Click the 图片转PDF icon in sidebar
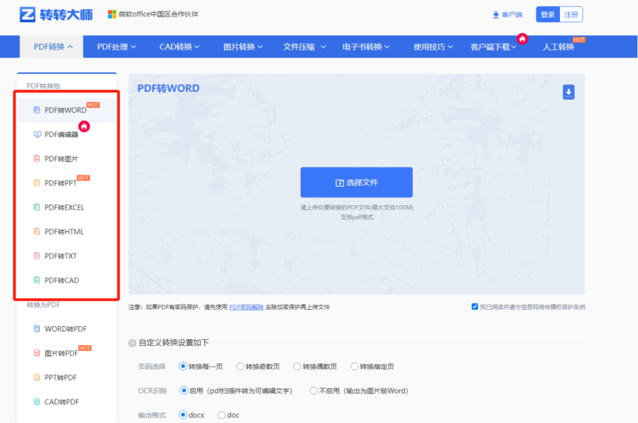 [x=37, y=353]
